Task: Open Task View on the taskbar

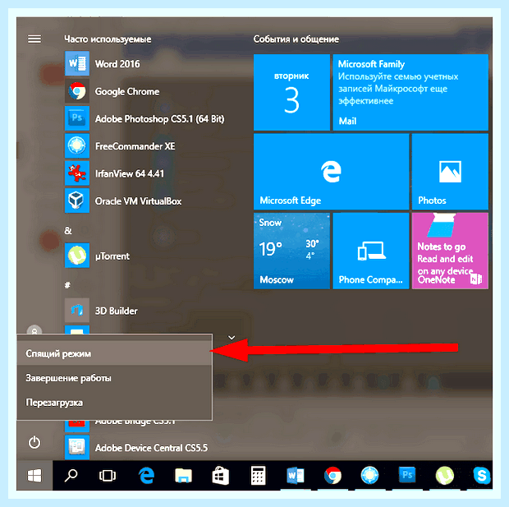Action: [108, 476]
